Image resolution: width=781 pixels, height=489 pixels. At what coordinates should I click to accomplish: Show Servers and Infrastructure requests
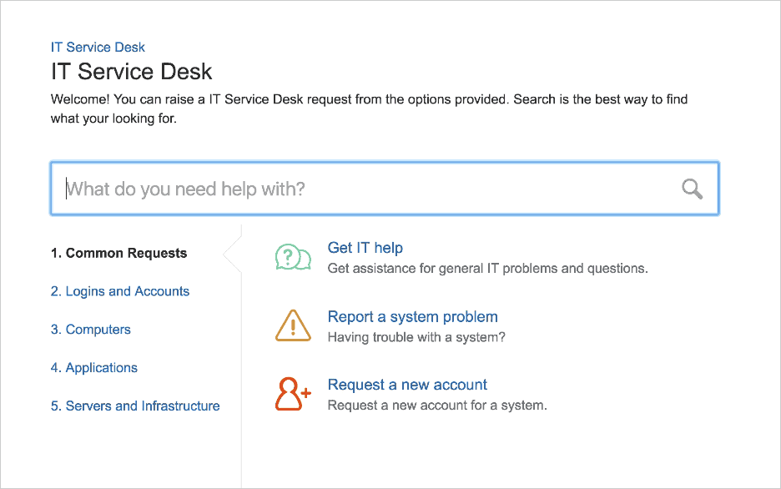[x=135, y=406]
